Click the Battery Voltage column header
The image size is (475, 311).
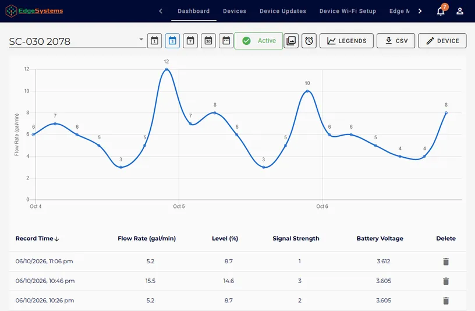pyautogui.click(x=380, y=239)
